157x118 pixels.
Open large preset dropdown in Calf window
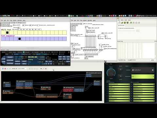143,76
